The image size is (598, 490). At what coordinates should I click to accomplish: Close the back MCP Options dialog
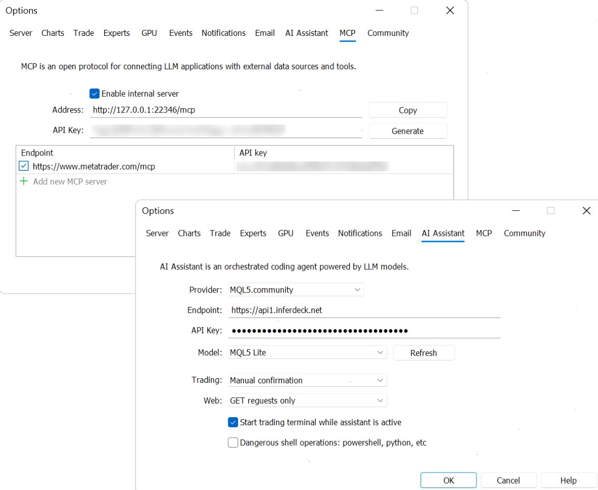(450, 10)
